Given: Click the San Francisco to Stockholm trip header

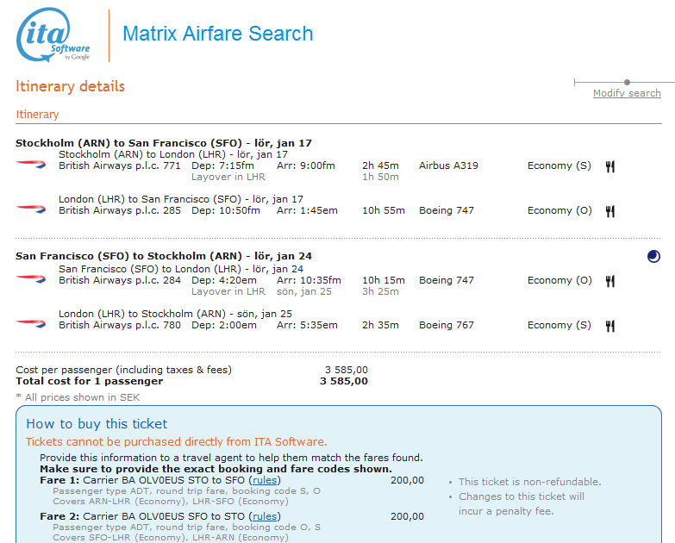Looking at the screenshot, I should [x=164, y=256].
